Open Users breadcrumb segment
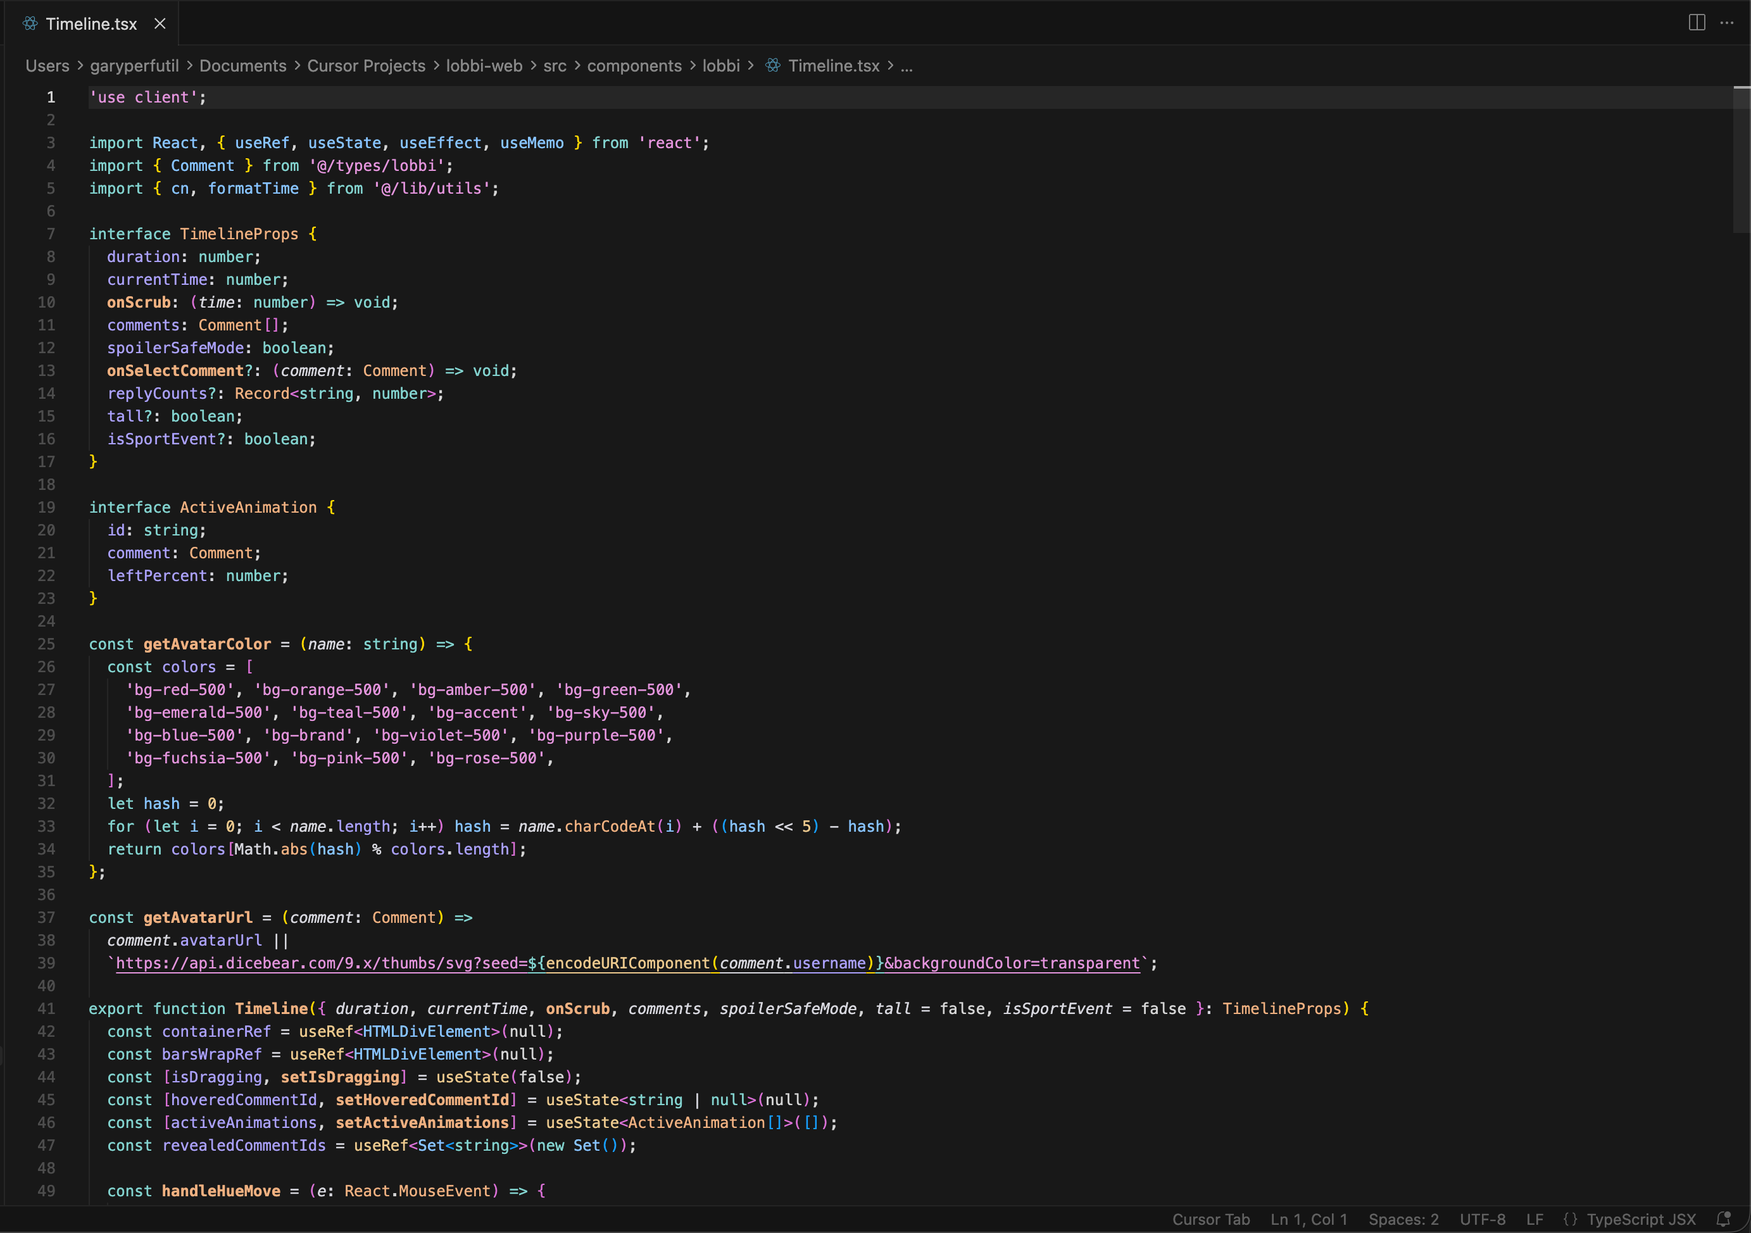The image size is (1751, 1233). click(47, 66)
